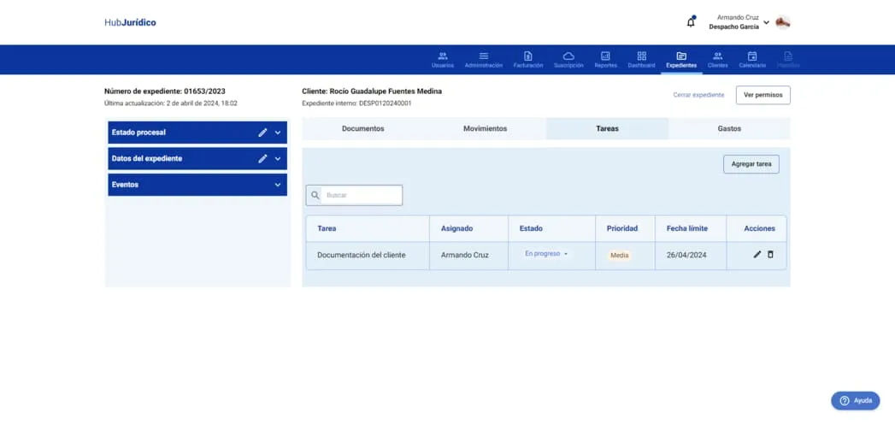Edit Estado procesal with the pencil icon
This screenshot has width=895, height=425.
coord(262,133)
